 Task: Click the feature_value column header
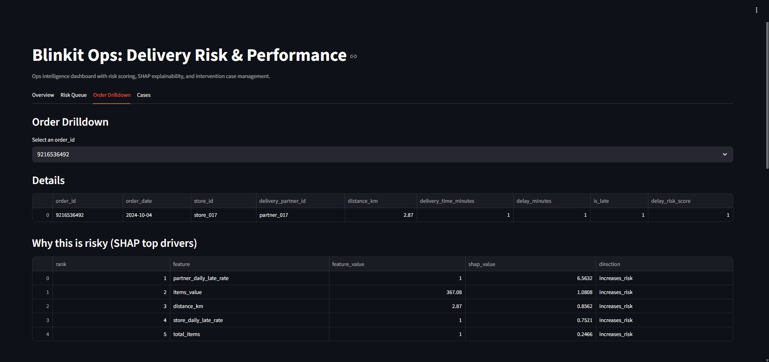[x=397, y=264]
